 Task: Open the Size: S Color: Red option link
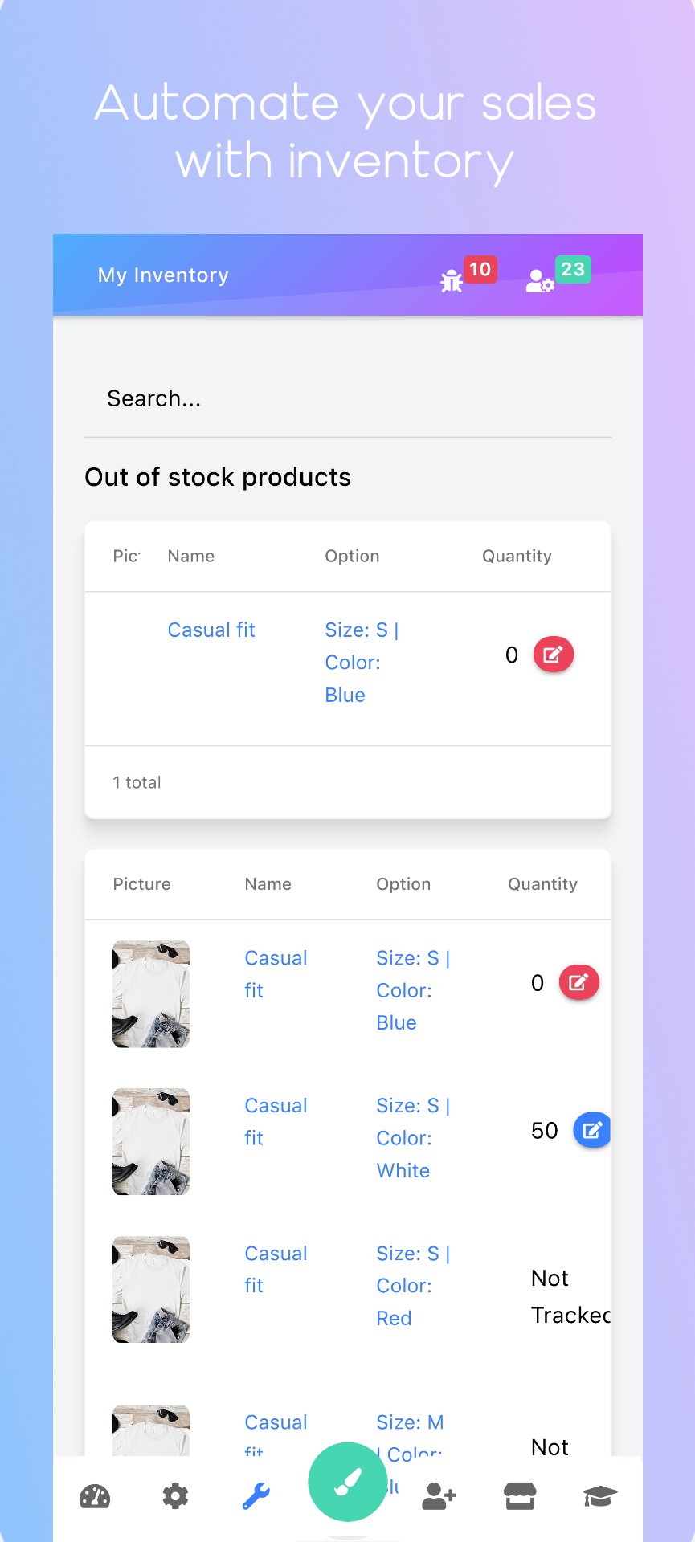tap(412, 1286)
